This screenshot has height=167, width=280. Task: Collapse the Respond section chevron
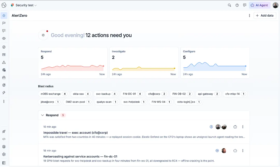coord(43,115)
